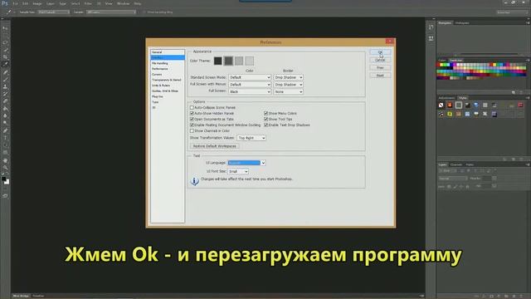Select the Eyedropper tool in the toolbox
The height and width of the screenshot is (299, 531).
(5, 65)
